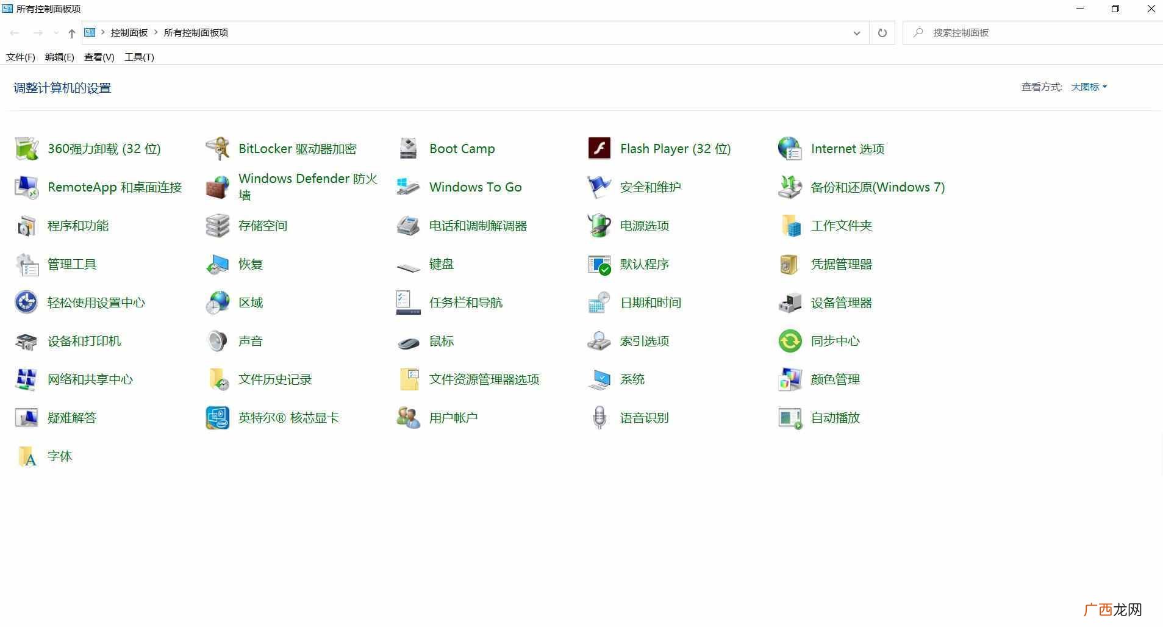
Task: Click the refresh button beside address bar
Action: pyautogui.click(x=882, y=33)
